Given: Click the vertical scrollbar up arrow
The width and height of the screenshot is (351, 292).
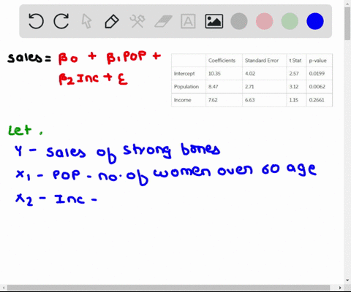Looking at the screenshot, I should pyautogui.click(x=347, y=3).
